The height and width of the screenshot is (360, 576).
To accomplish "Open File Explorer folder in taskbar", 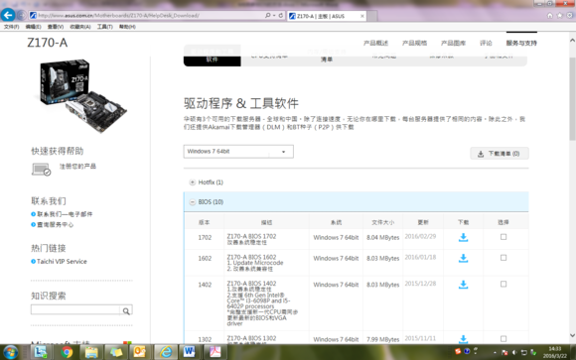I will (x=91, y=352).
